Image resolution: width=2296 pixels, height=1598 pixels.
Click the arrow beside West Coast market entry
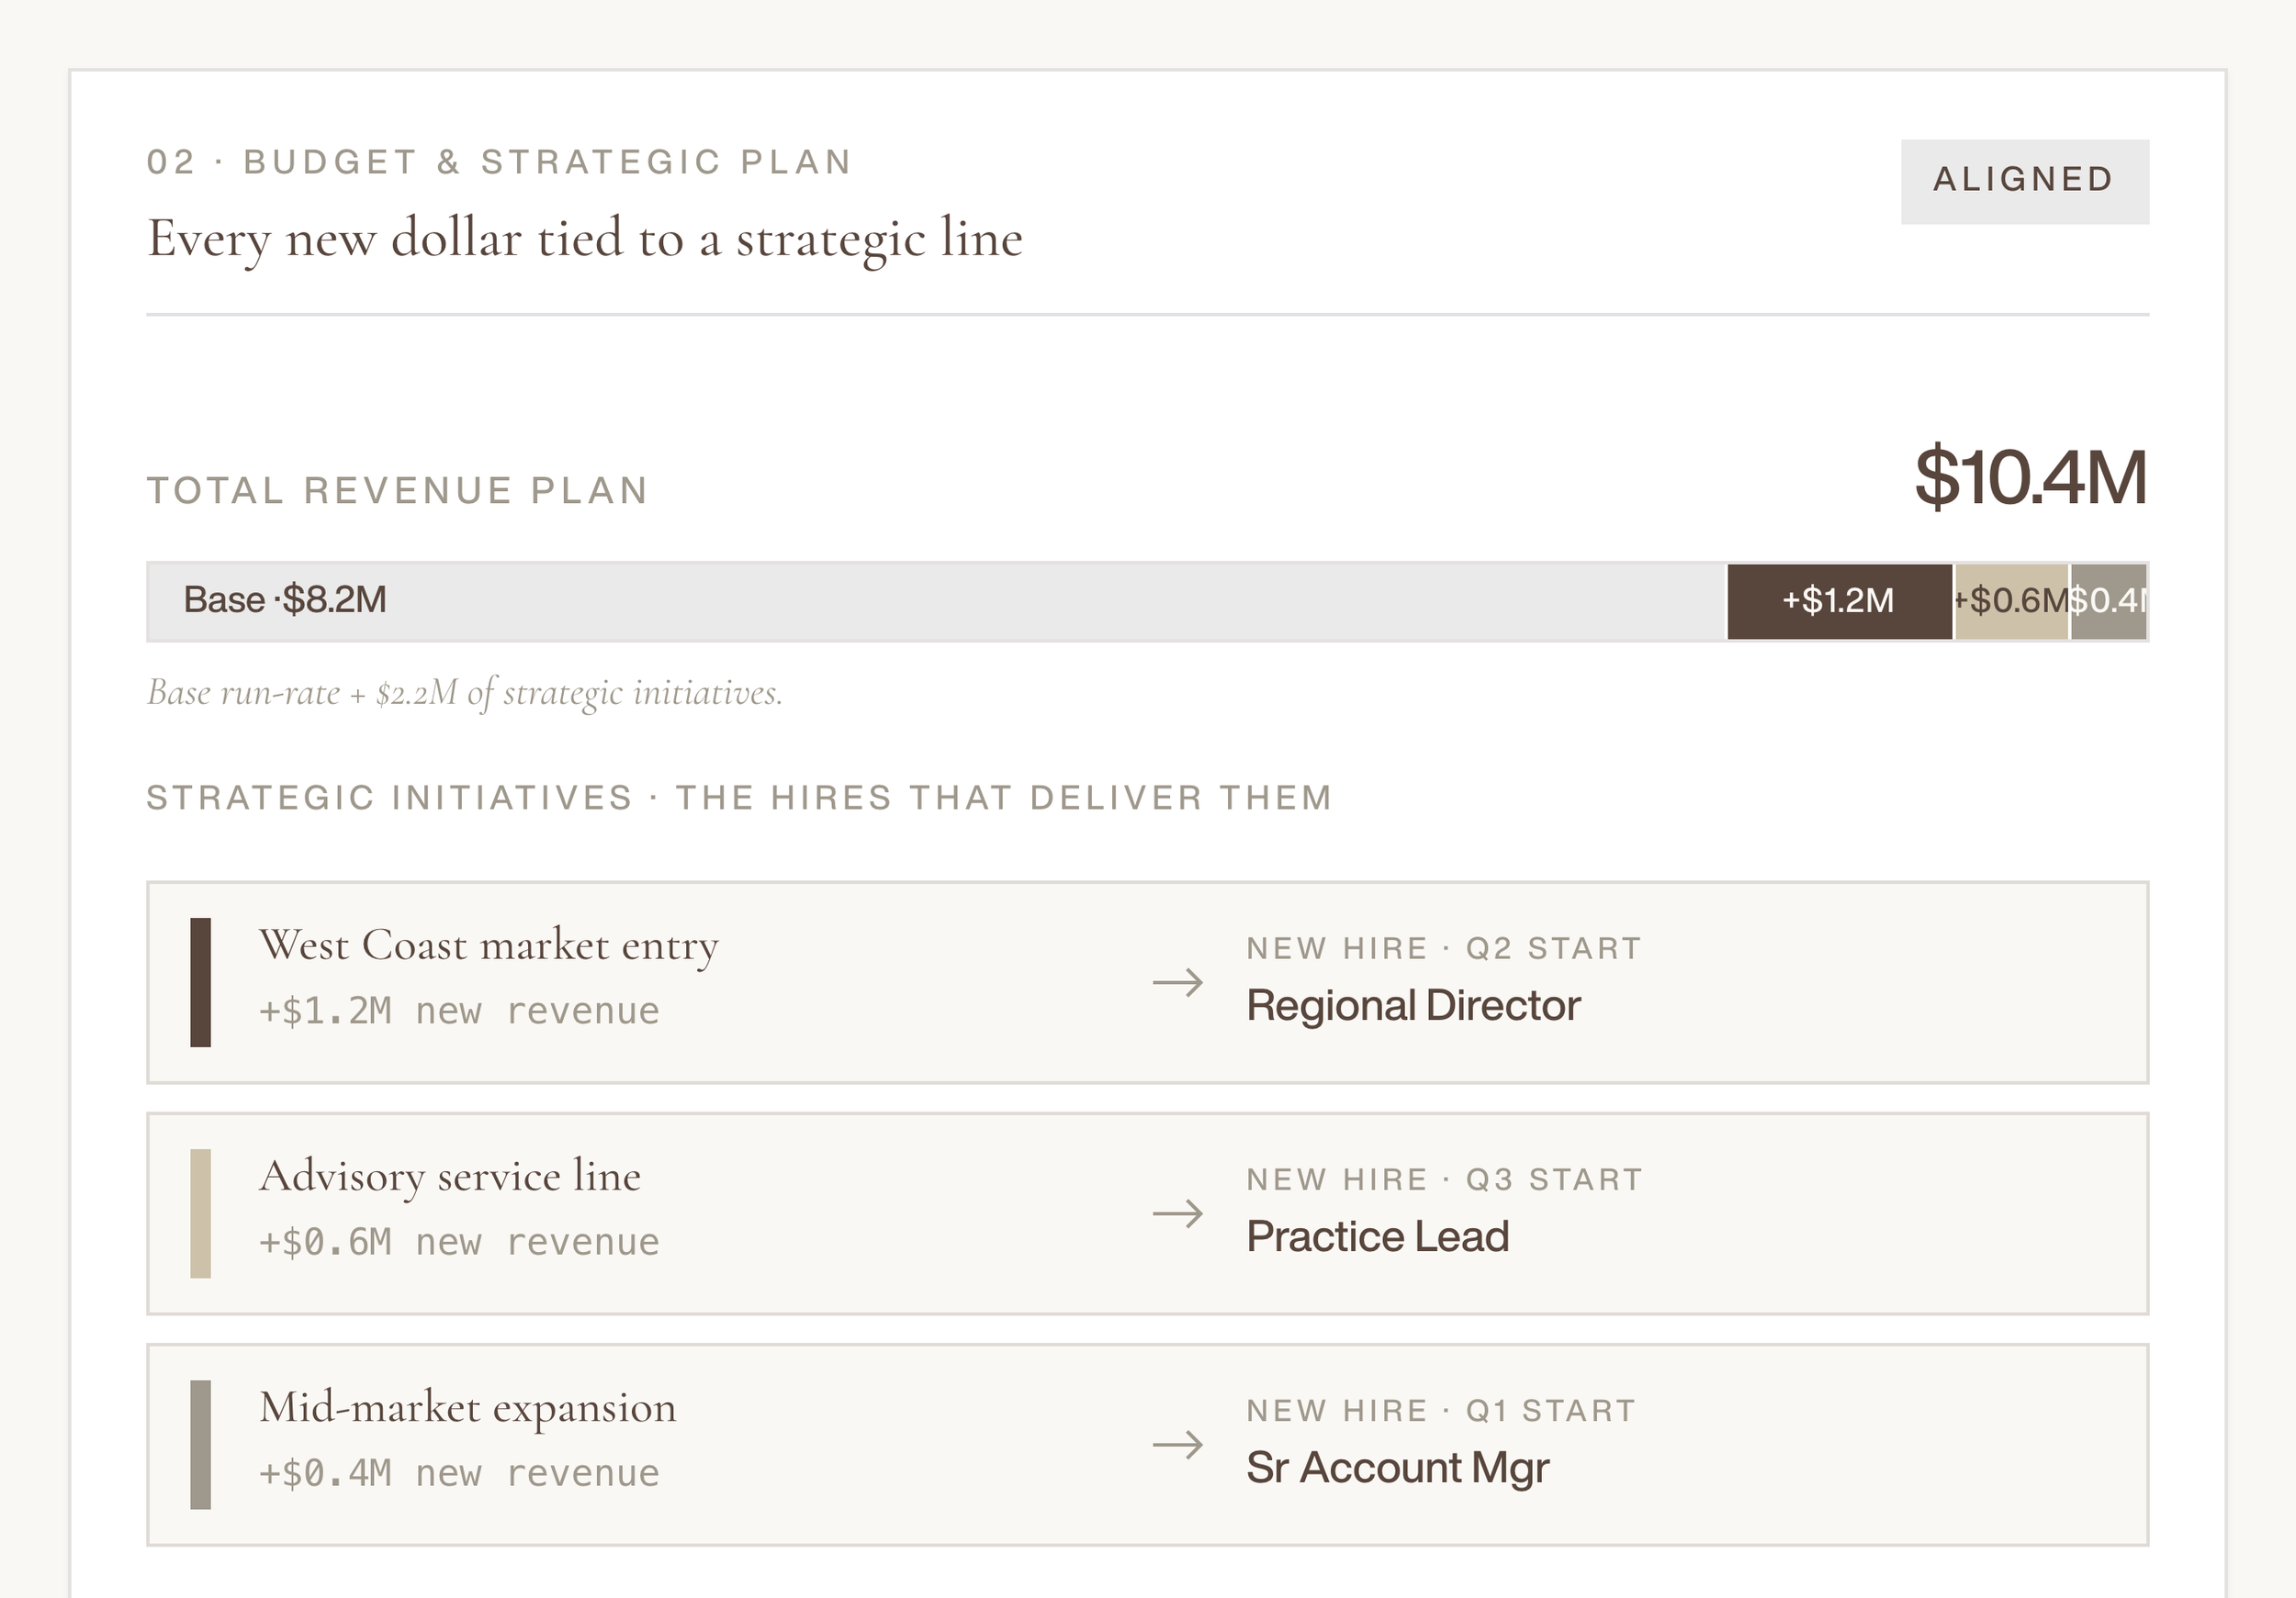[1177, 982]
